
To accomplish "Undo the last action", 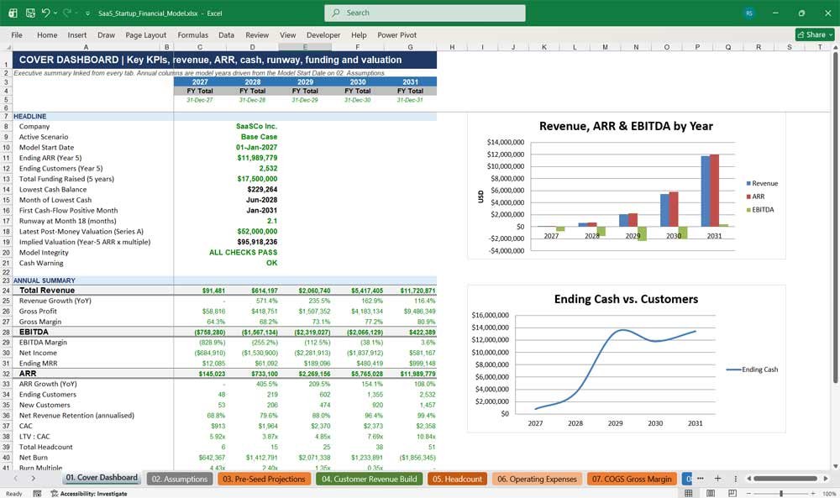I will pos(46,13).
